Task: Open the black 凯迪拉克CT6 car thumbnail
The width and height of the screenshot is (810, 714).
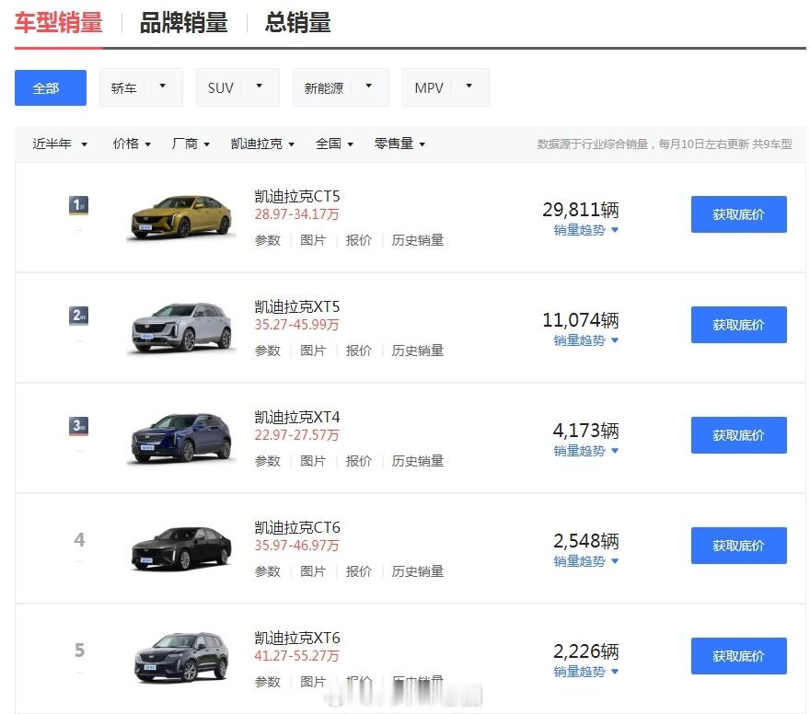Action: point(180,548)
